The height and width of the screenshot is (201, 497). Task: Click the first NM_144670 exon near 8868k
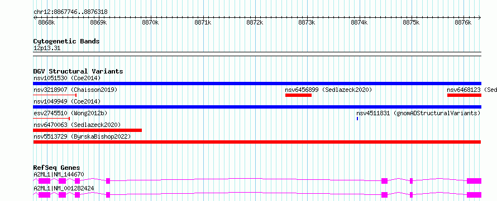click(x=44, y=181)
